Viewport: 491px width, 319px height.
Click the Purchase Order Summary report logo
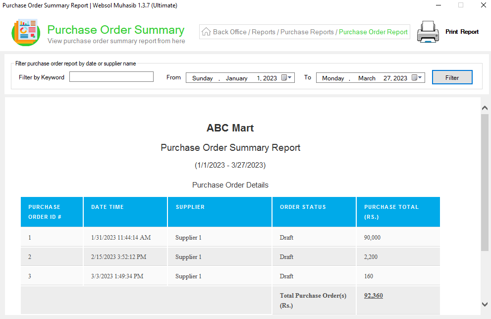(x=26, y=32)
